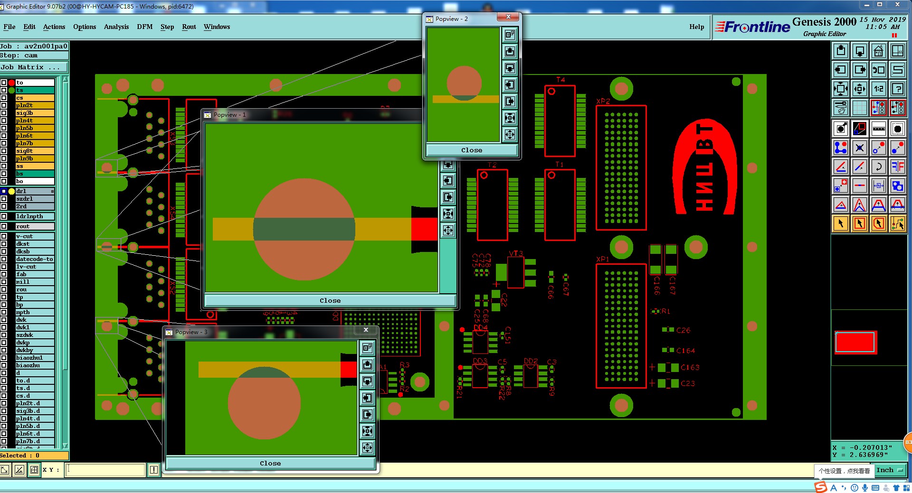Toggle the checkbox for layer v-cut
The height and width of the screenshot is (493, 912).
[x=4, y=236]
